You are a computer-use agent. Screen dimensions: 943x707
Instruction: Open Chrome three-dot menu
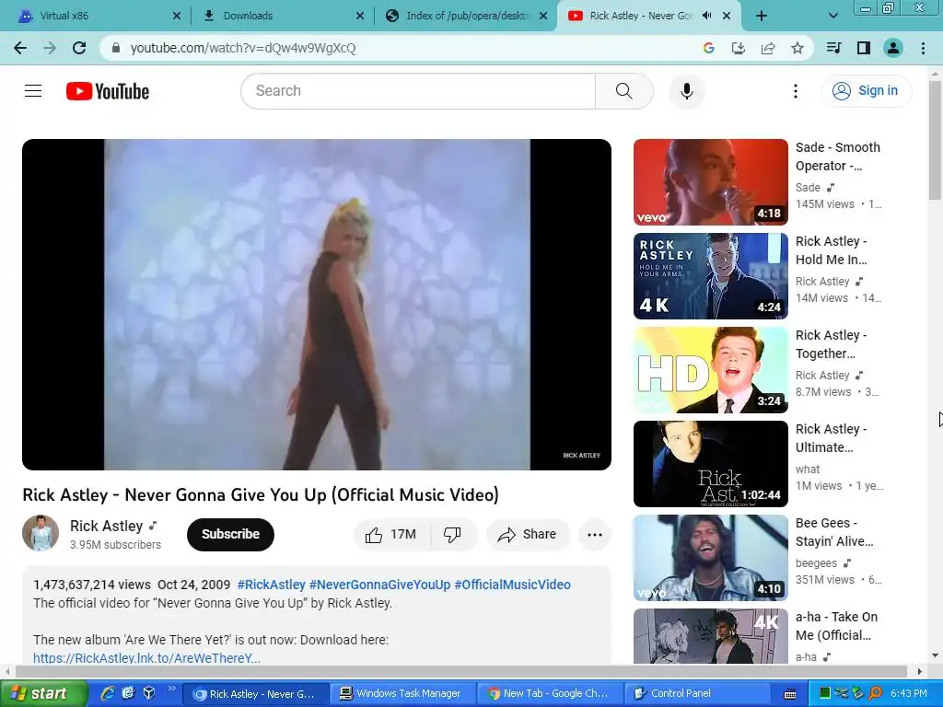coord(923,48)
